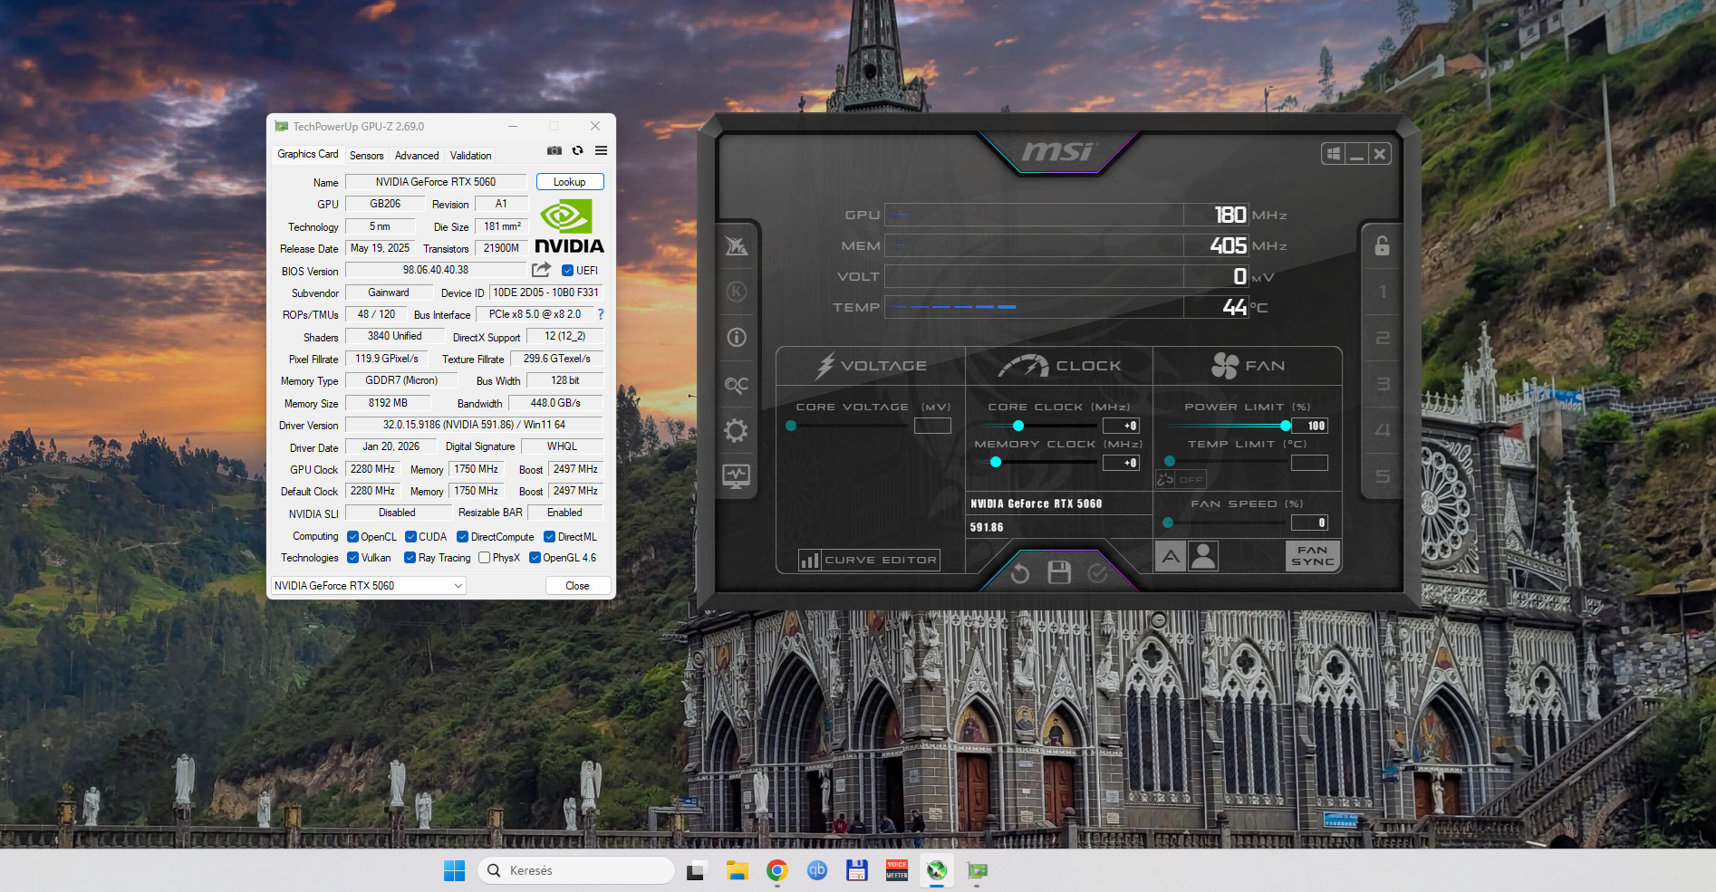The image size is (1716, 892).
Task: Toggle the profile lock icon in Afterburner
Action: pos(1382,245)
